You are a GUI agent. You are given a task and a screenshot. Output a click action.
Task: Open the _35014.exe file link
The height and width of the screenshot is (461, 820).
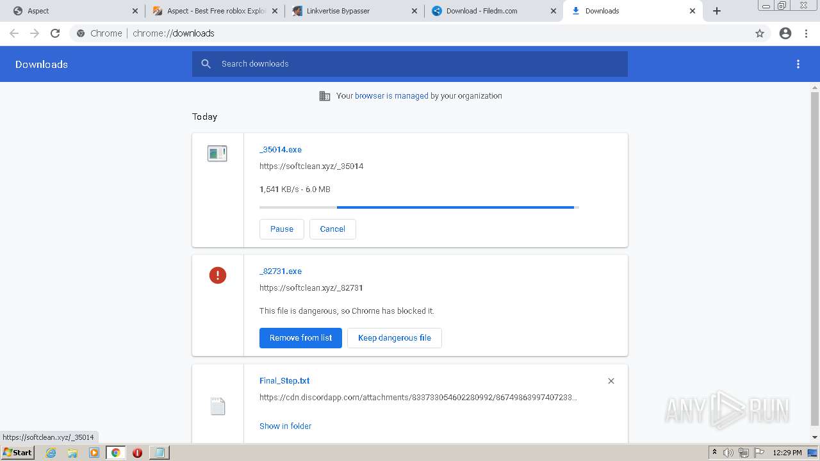pyautogui.click(x=281, y=150)
